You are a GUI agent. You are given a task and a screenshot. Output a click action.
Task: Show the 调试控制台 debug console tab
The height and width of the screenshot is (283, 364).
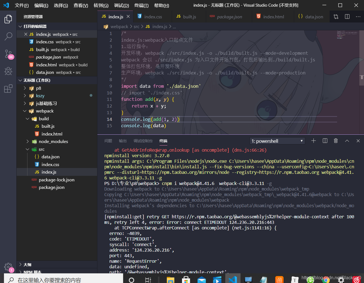143,141
